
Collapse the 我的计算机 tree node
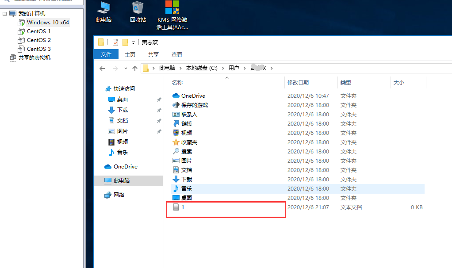pos(4,14)
